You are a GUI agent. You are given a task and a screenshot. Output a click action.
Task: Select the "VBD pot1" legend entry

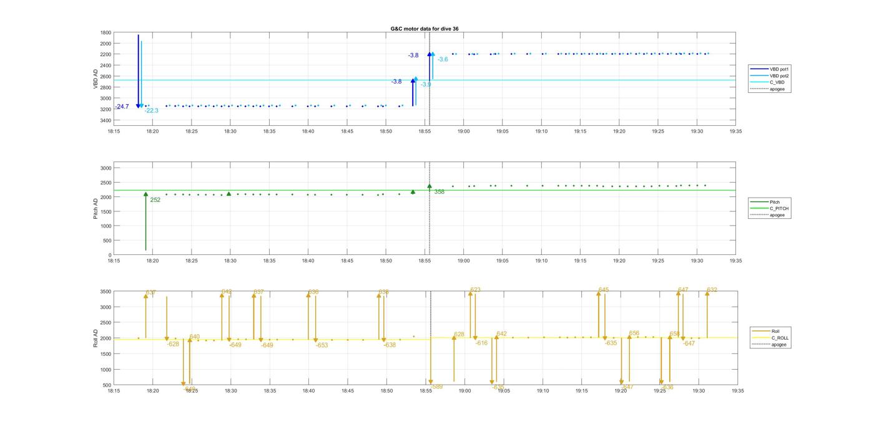click(780, 69)
